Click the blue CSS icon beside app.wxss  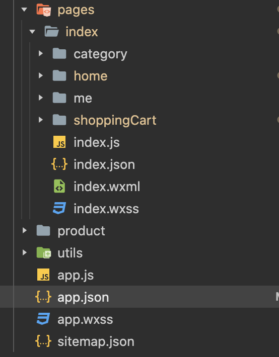(x=43, y=319)
